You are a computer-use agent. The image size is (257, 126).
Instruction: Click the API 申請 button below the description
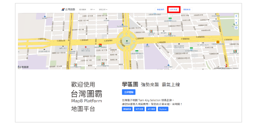pyautogui.click(x=151, y=109)
